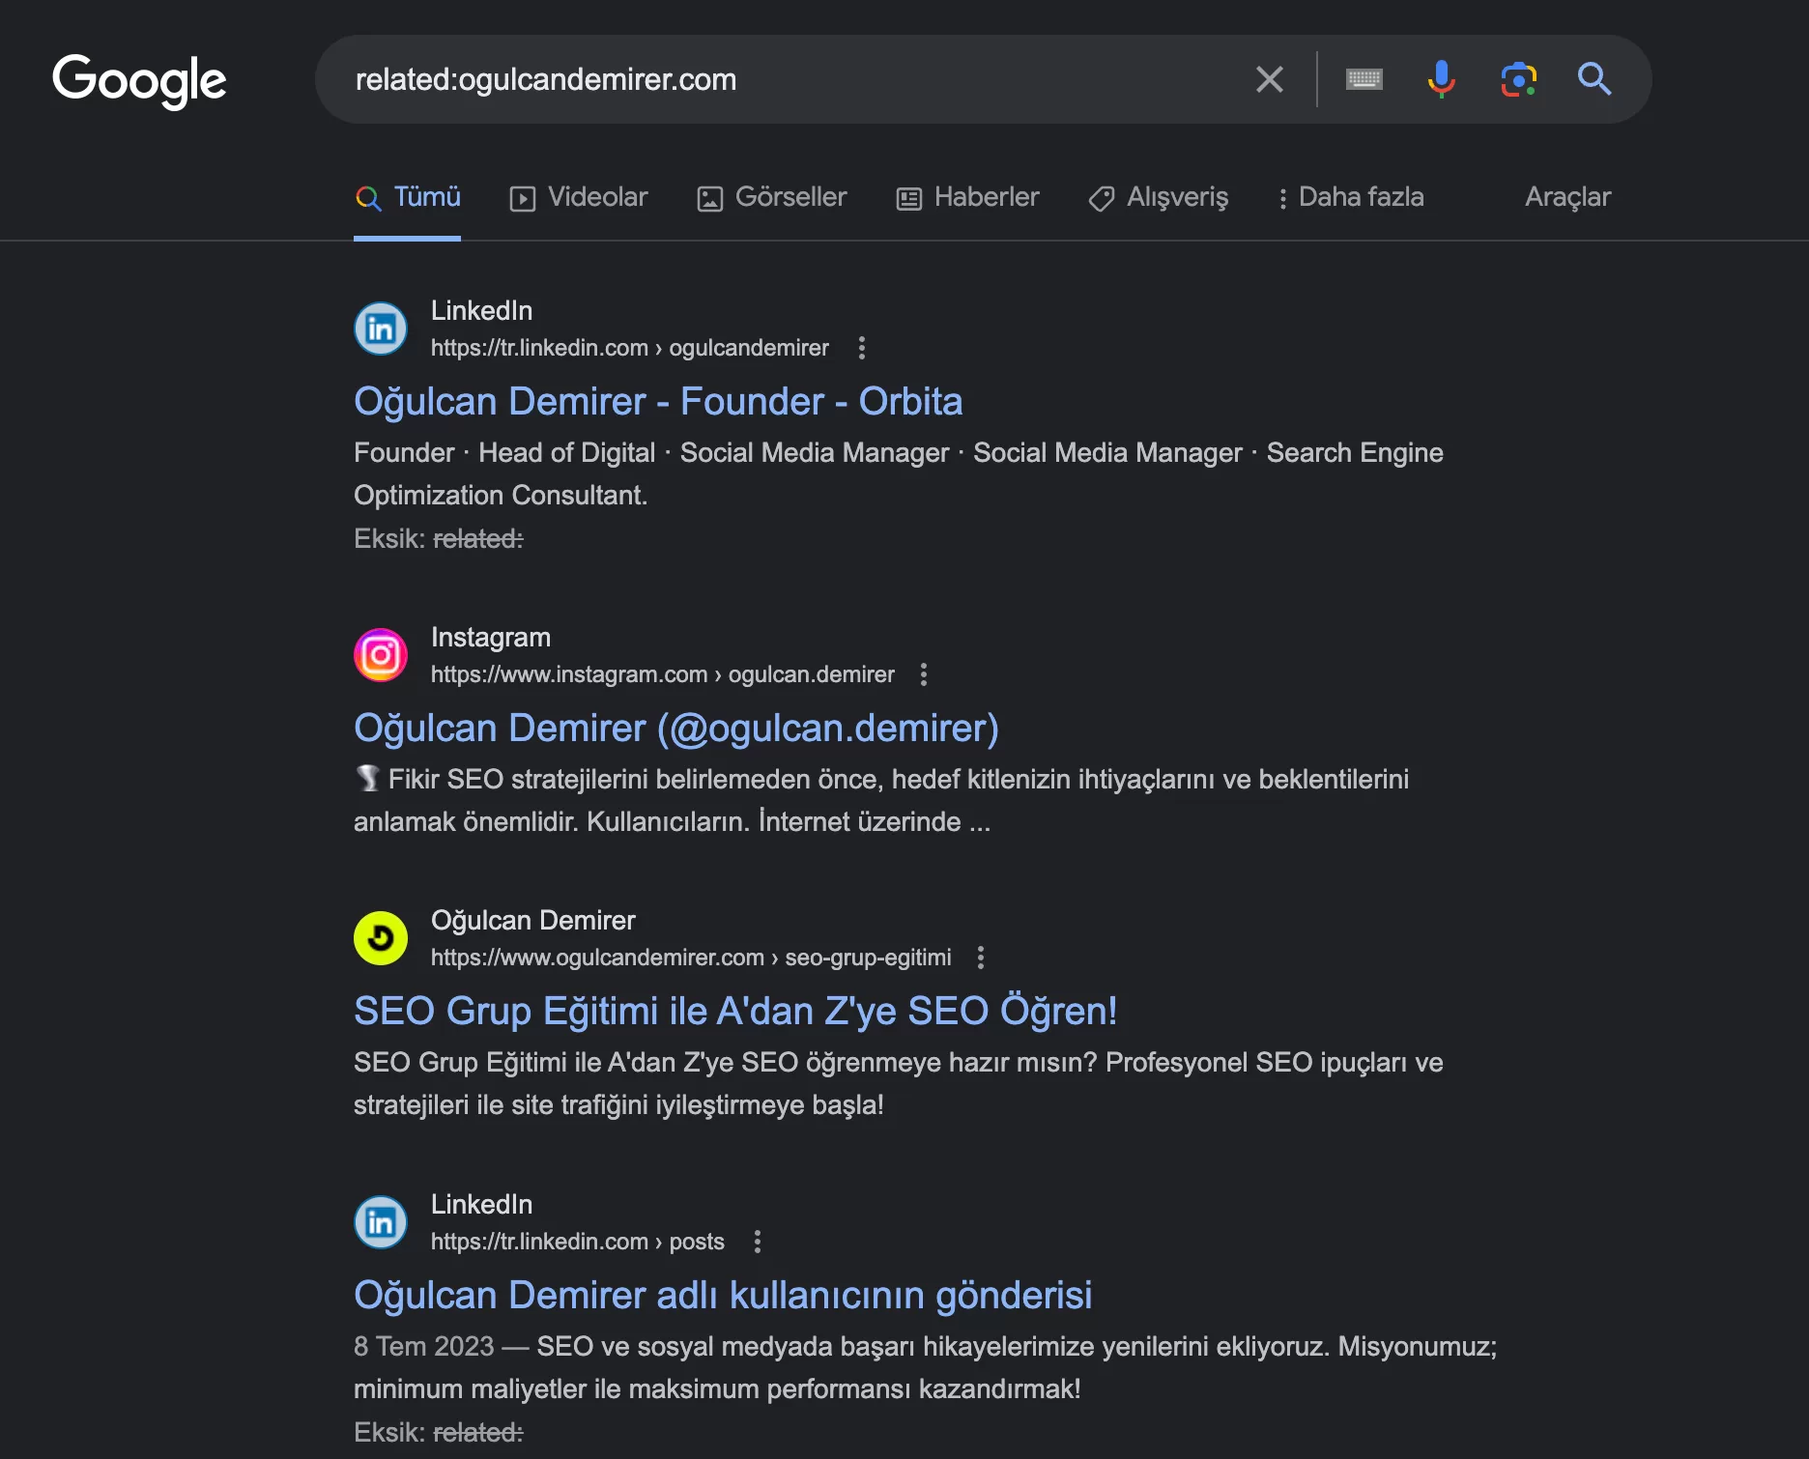The height and width of the screenshot is (1459, 1809).
Task: Click the strikethrough related: under gönderisi result
Action: [x=478, y=1433]
